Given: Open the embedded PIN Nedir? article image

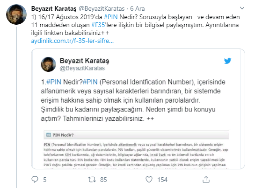Looking at the screenshot, I should pos(136,149).
